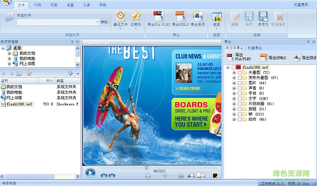Switch to the 代码 ribbon tab
This screenshot has height=186, width=317.
point(37,5)
